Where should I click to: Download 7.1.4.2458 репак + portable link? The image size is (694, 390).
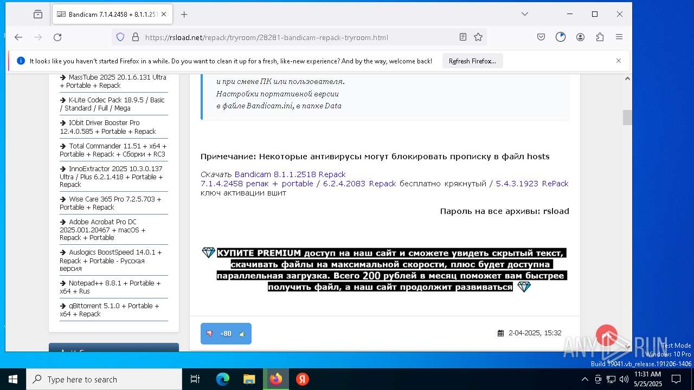(257, 184)
